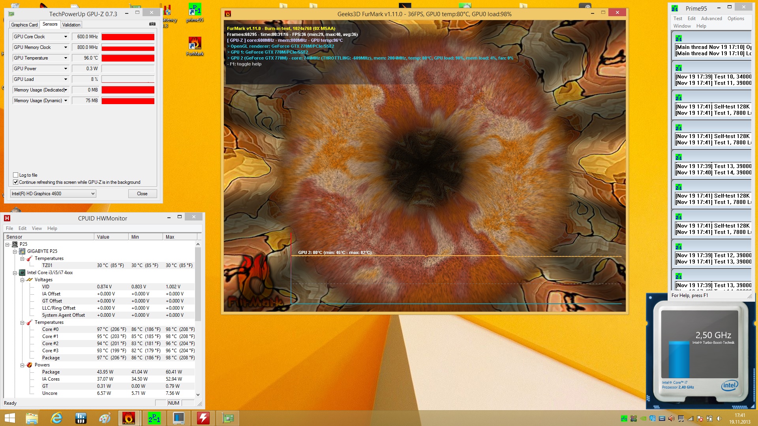Screen dimensions: 758x426
Task: Click the GPU-Z screenshot camera icon
Action: tap(152, 24)
